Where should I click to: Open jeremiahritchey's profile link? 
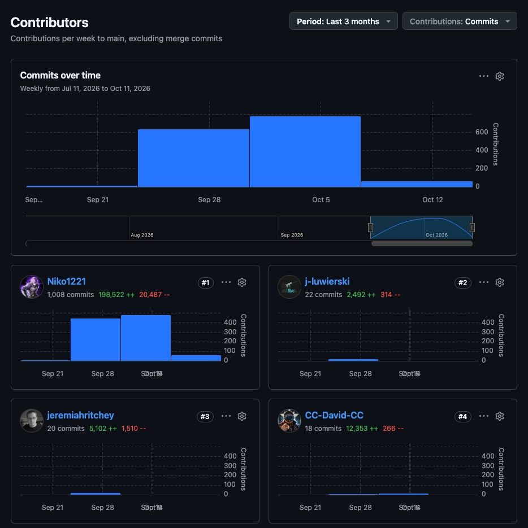[81, 415]
